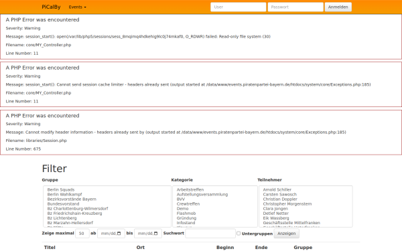Click the Anmelden button
The image size is (402, 251).
(338, 7)
